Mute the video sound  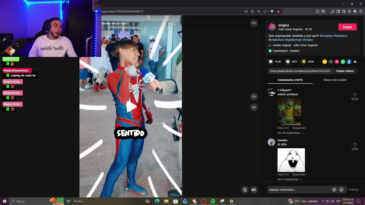coord(254,190)
